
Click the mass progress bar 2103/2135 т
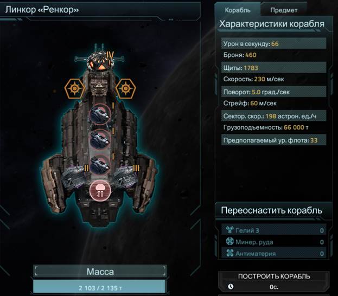point(99,287)
